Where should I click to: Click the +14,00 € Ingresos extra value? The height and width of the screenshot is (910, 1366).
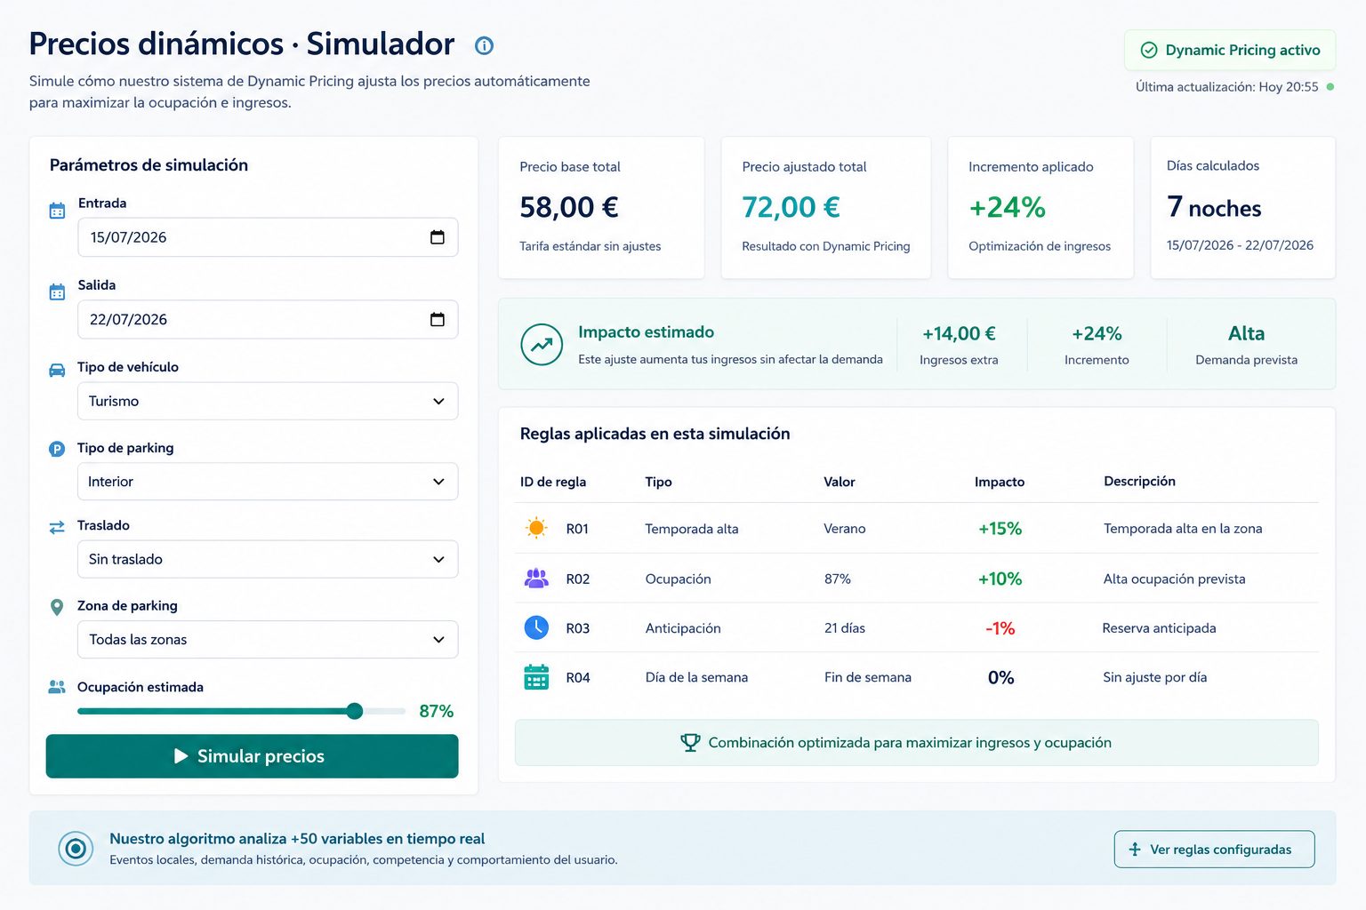(959, 333)
